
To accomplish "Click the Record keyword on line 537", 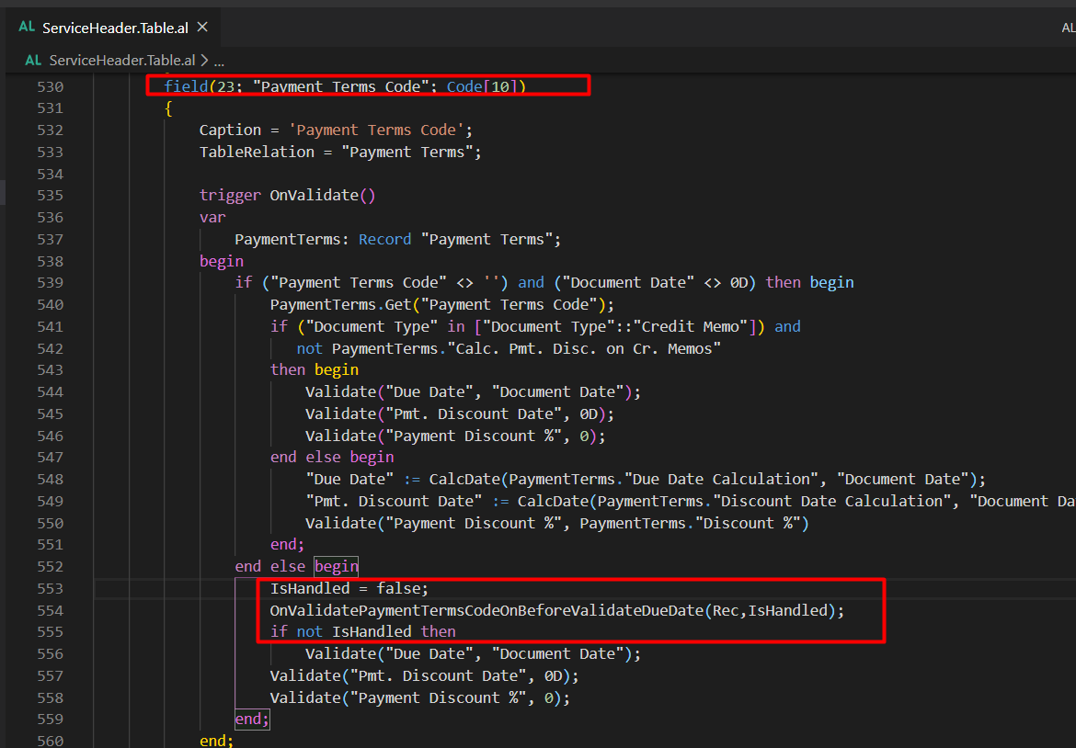I will 384,239.
